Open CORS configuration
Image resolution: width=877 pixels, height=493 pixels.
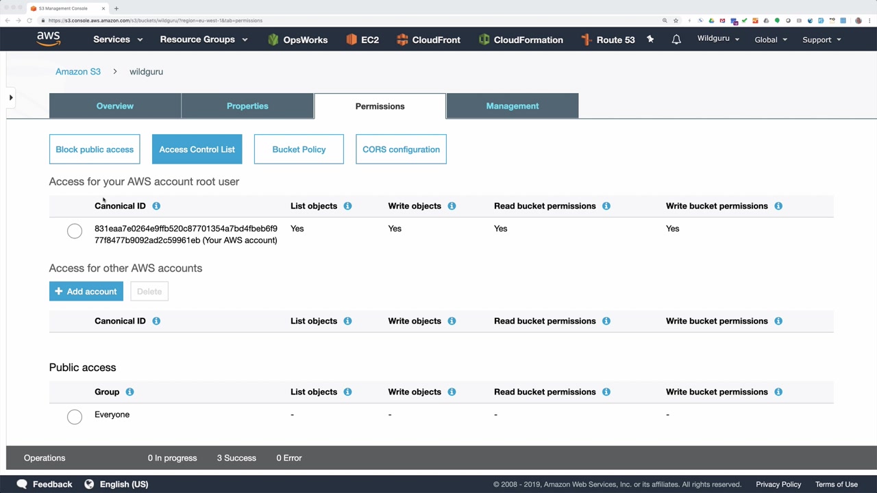(401, 149)
